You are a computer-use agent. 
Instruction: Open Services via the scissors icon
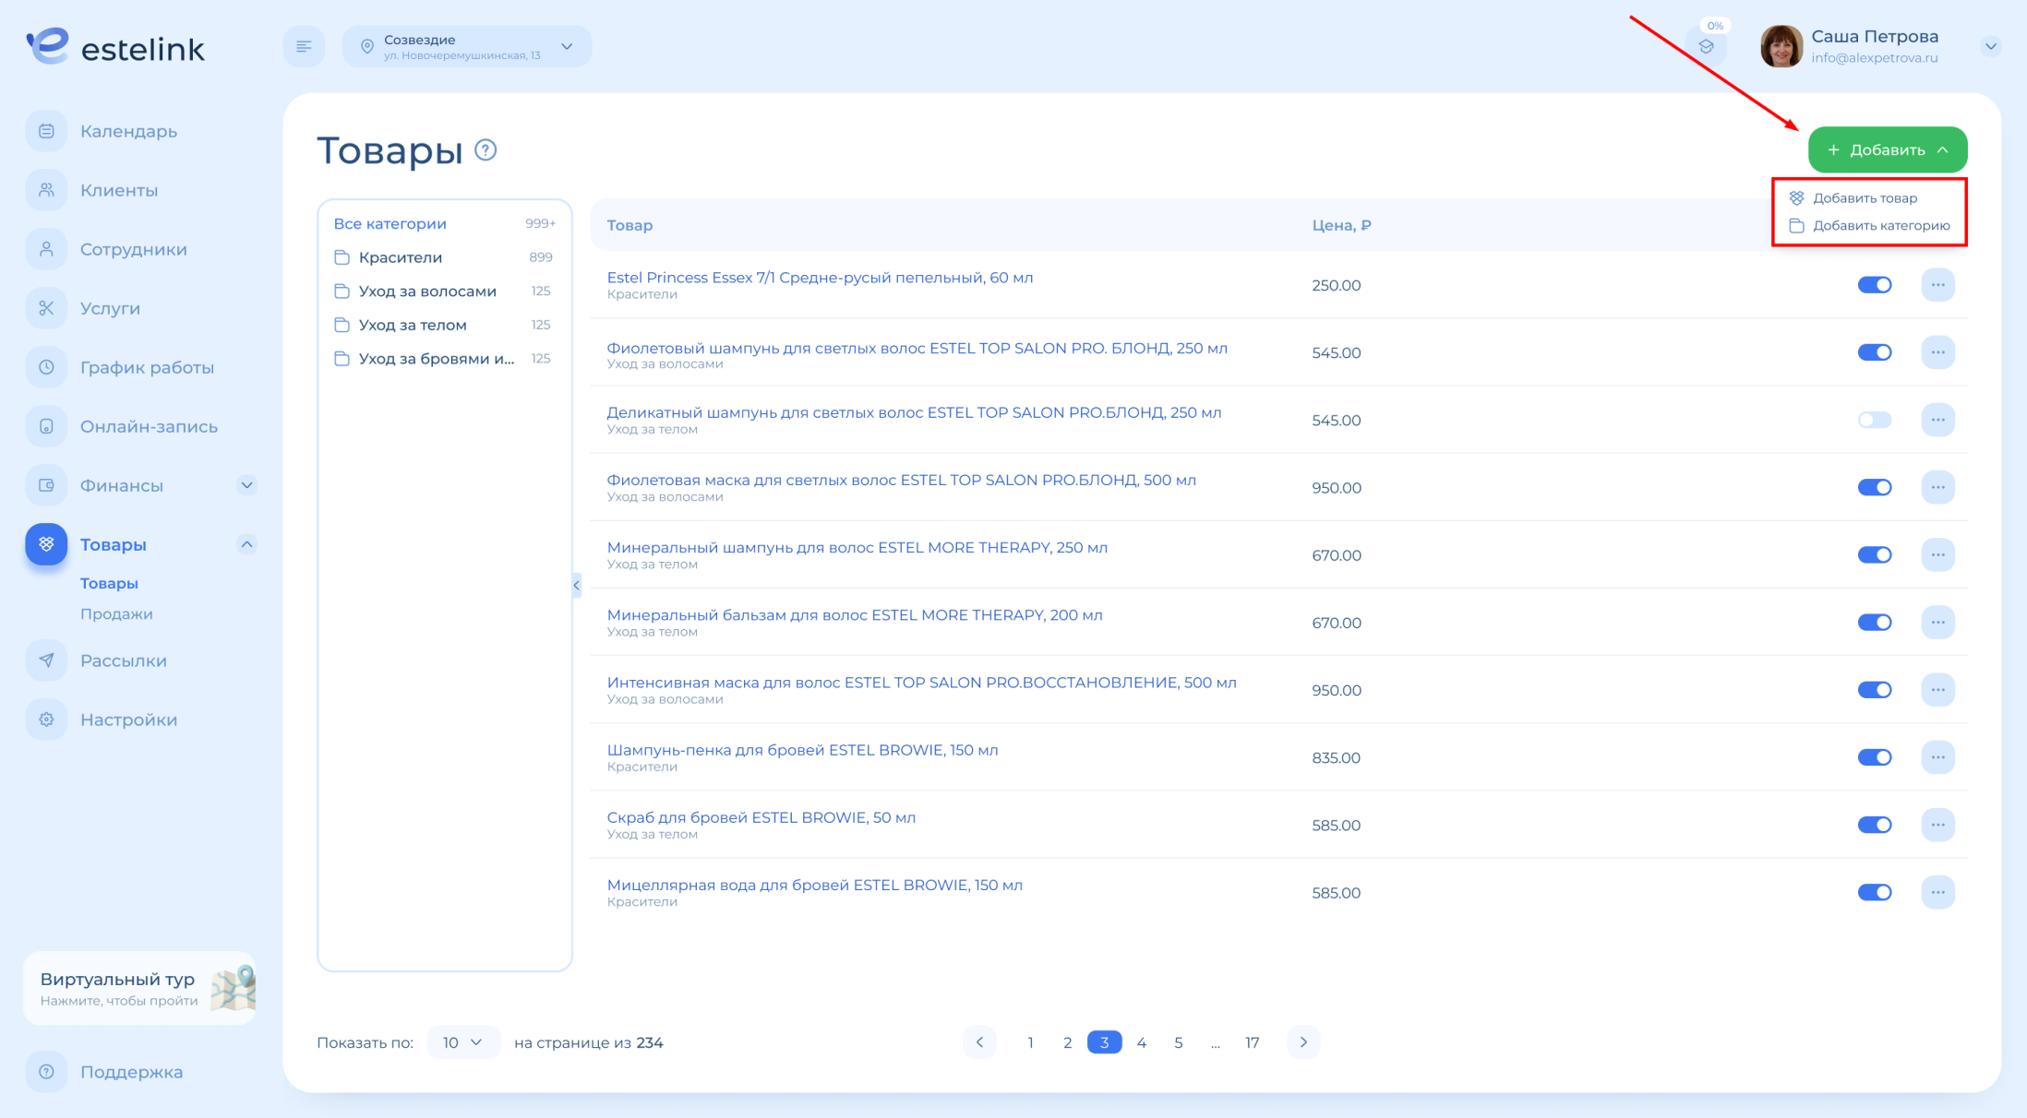46,308
